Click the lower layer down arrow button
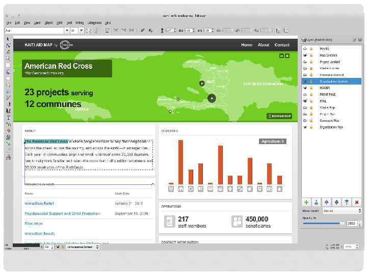The width and height of the screenshot is (367, 275). [x=336, y=202]
